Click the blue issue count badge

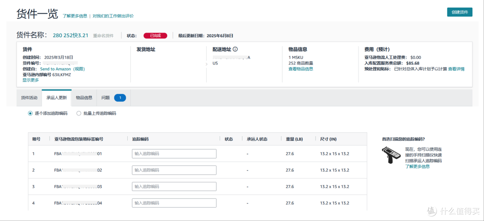coord(120,98)
